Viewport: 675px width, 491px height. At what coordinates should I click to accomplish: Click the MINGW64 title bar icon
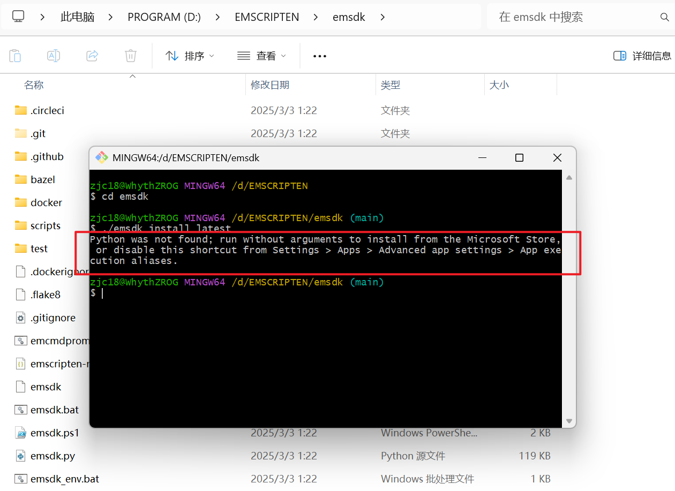pos(101,157)
